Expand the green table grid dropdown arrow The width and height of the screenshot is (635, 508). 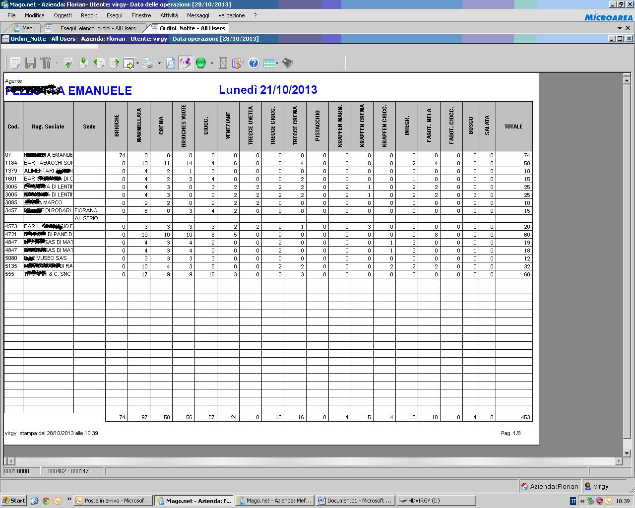click(277, 63)
